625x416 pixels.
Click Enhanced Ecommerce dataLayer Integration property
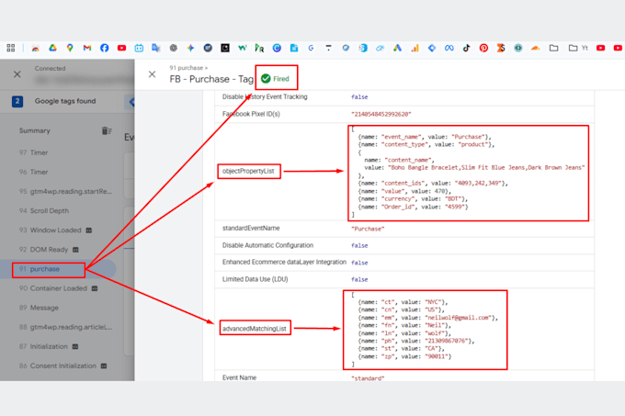[284, 262]
